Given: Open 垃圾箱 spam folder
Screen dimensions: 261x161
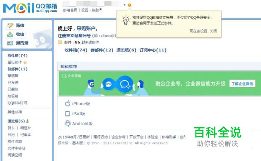Looking at the screenshot, I should click(13, 96).
